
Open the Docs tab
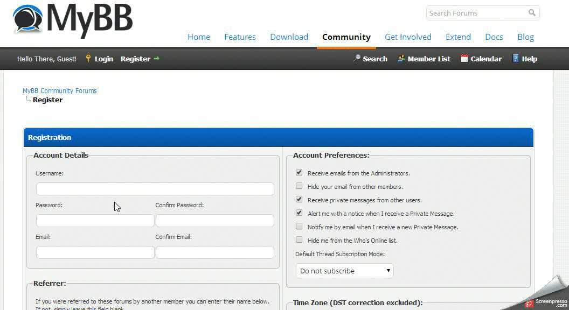click(x=494, y=37)
